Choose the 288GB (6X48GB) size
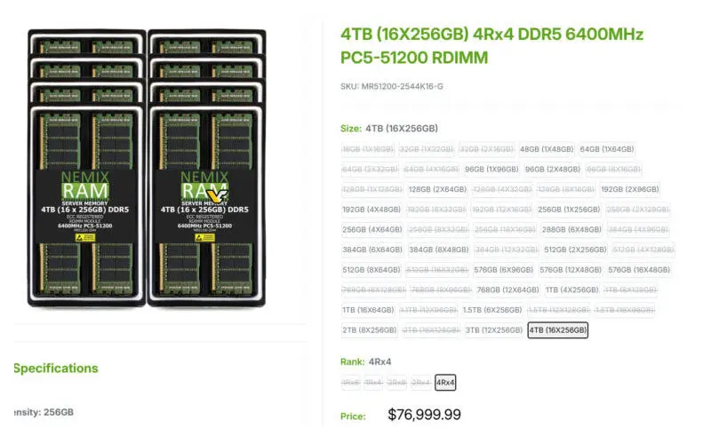This screenshot has height=444, width=711. click(x=571, y=229)
